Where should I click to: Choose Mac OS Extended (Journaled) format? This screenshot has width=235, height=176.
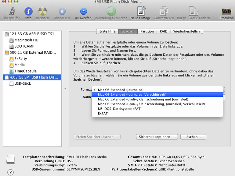click(157, 90)
